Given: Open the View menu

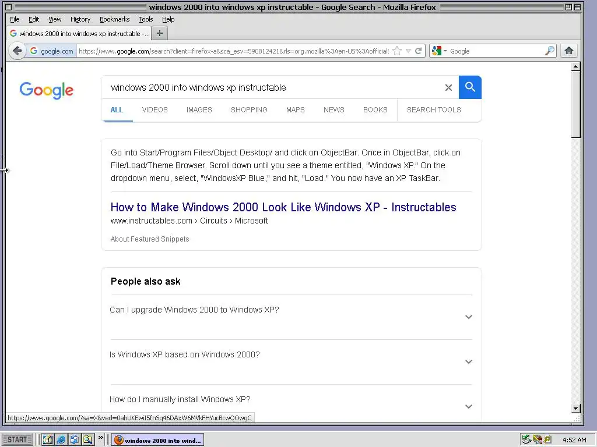Looking at the screenshot, I should tap(55, 19).
